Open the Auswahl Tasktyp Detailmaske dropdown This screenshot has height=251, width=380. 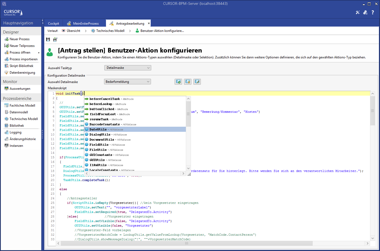[x=128, y=68]
